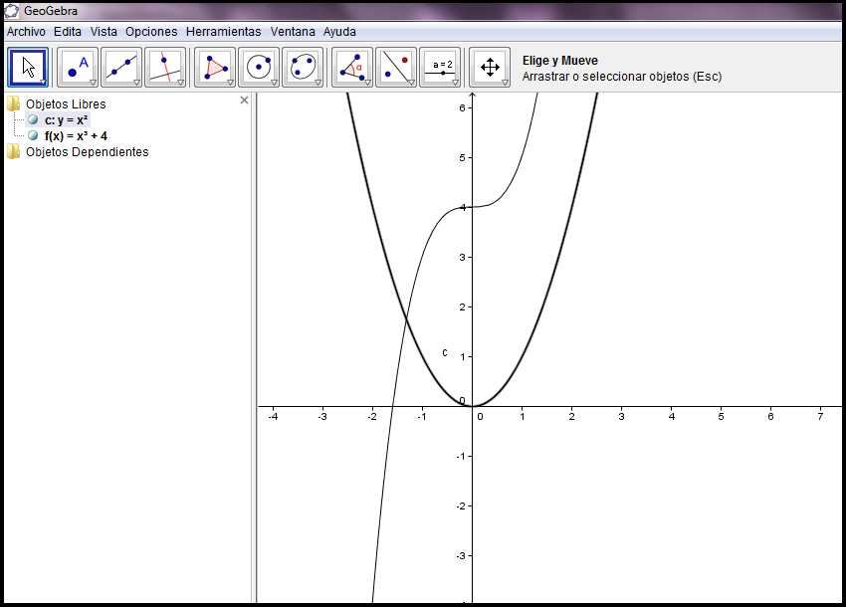
Task: Toggle visibility of object c: y = x²
Action: tap(32, 119)
